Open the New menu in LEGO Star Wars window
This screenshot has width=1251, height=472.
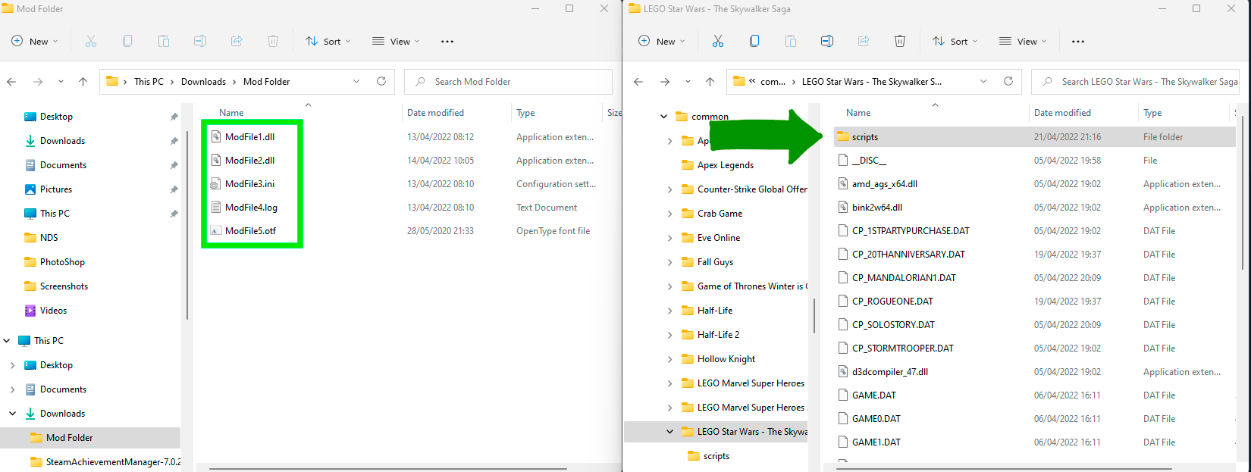coord(662,42)
